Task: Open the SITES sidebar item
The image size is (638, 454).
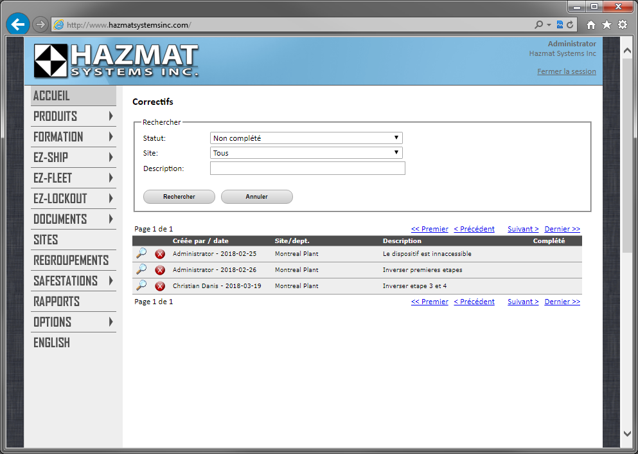Action: [74, 239]
